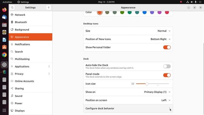Click Activities in the top bar

click(x=7, y=2)
